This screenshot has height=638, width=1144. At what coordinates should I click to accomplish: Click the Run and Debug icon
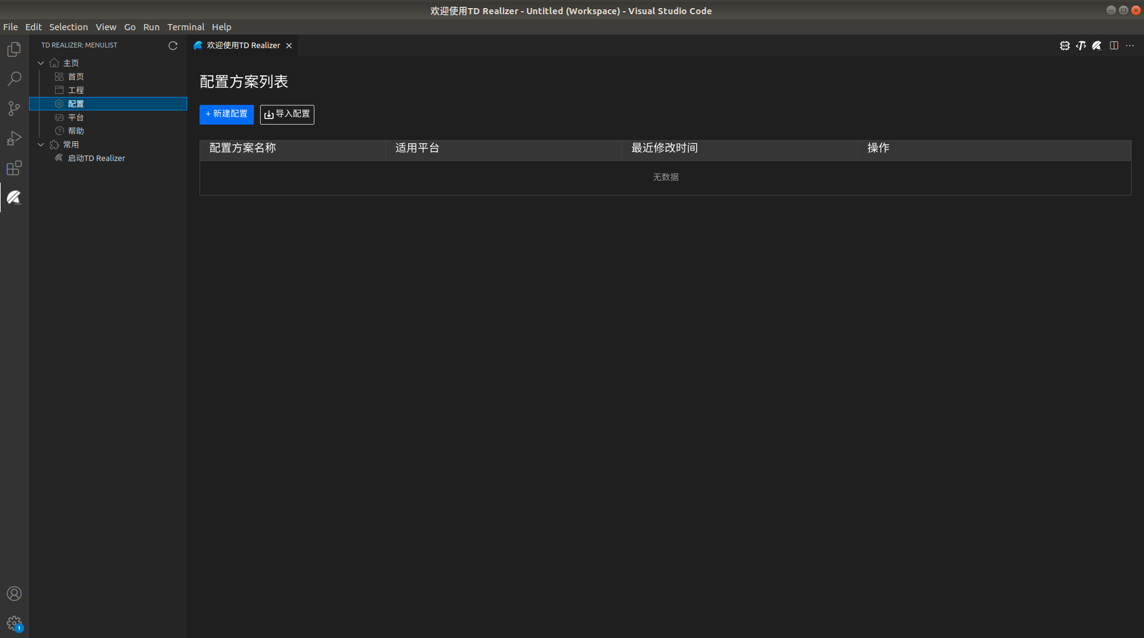tap(14, 138)
